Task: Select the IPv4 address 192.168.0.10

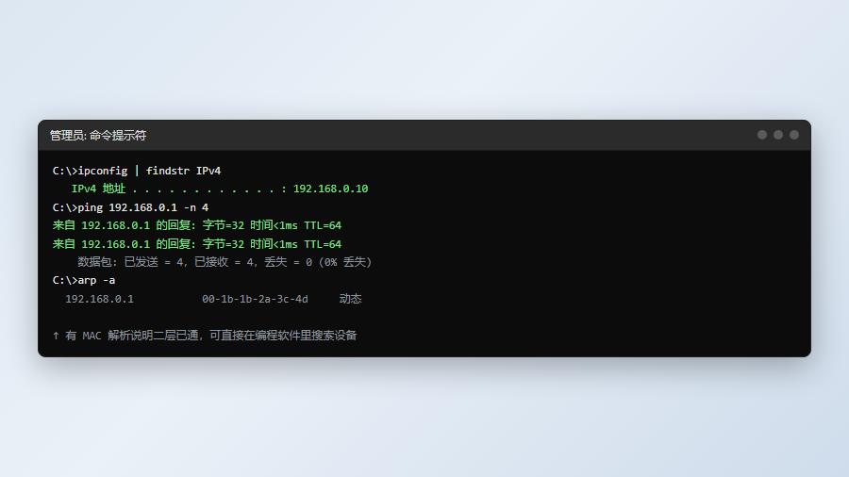Action: click(330, 189)
